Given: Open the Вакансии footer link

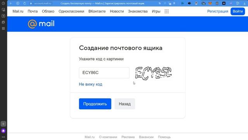Looking at the screenshot, I should coord(146,137).
